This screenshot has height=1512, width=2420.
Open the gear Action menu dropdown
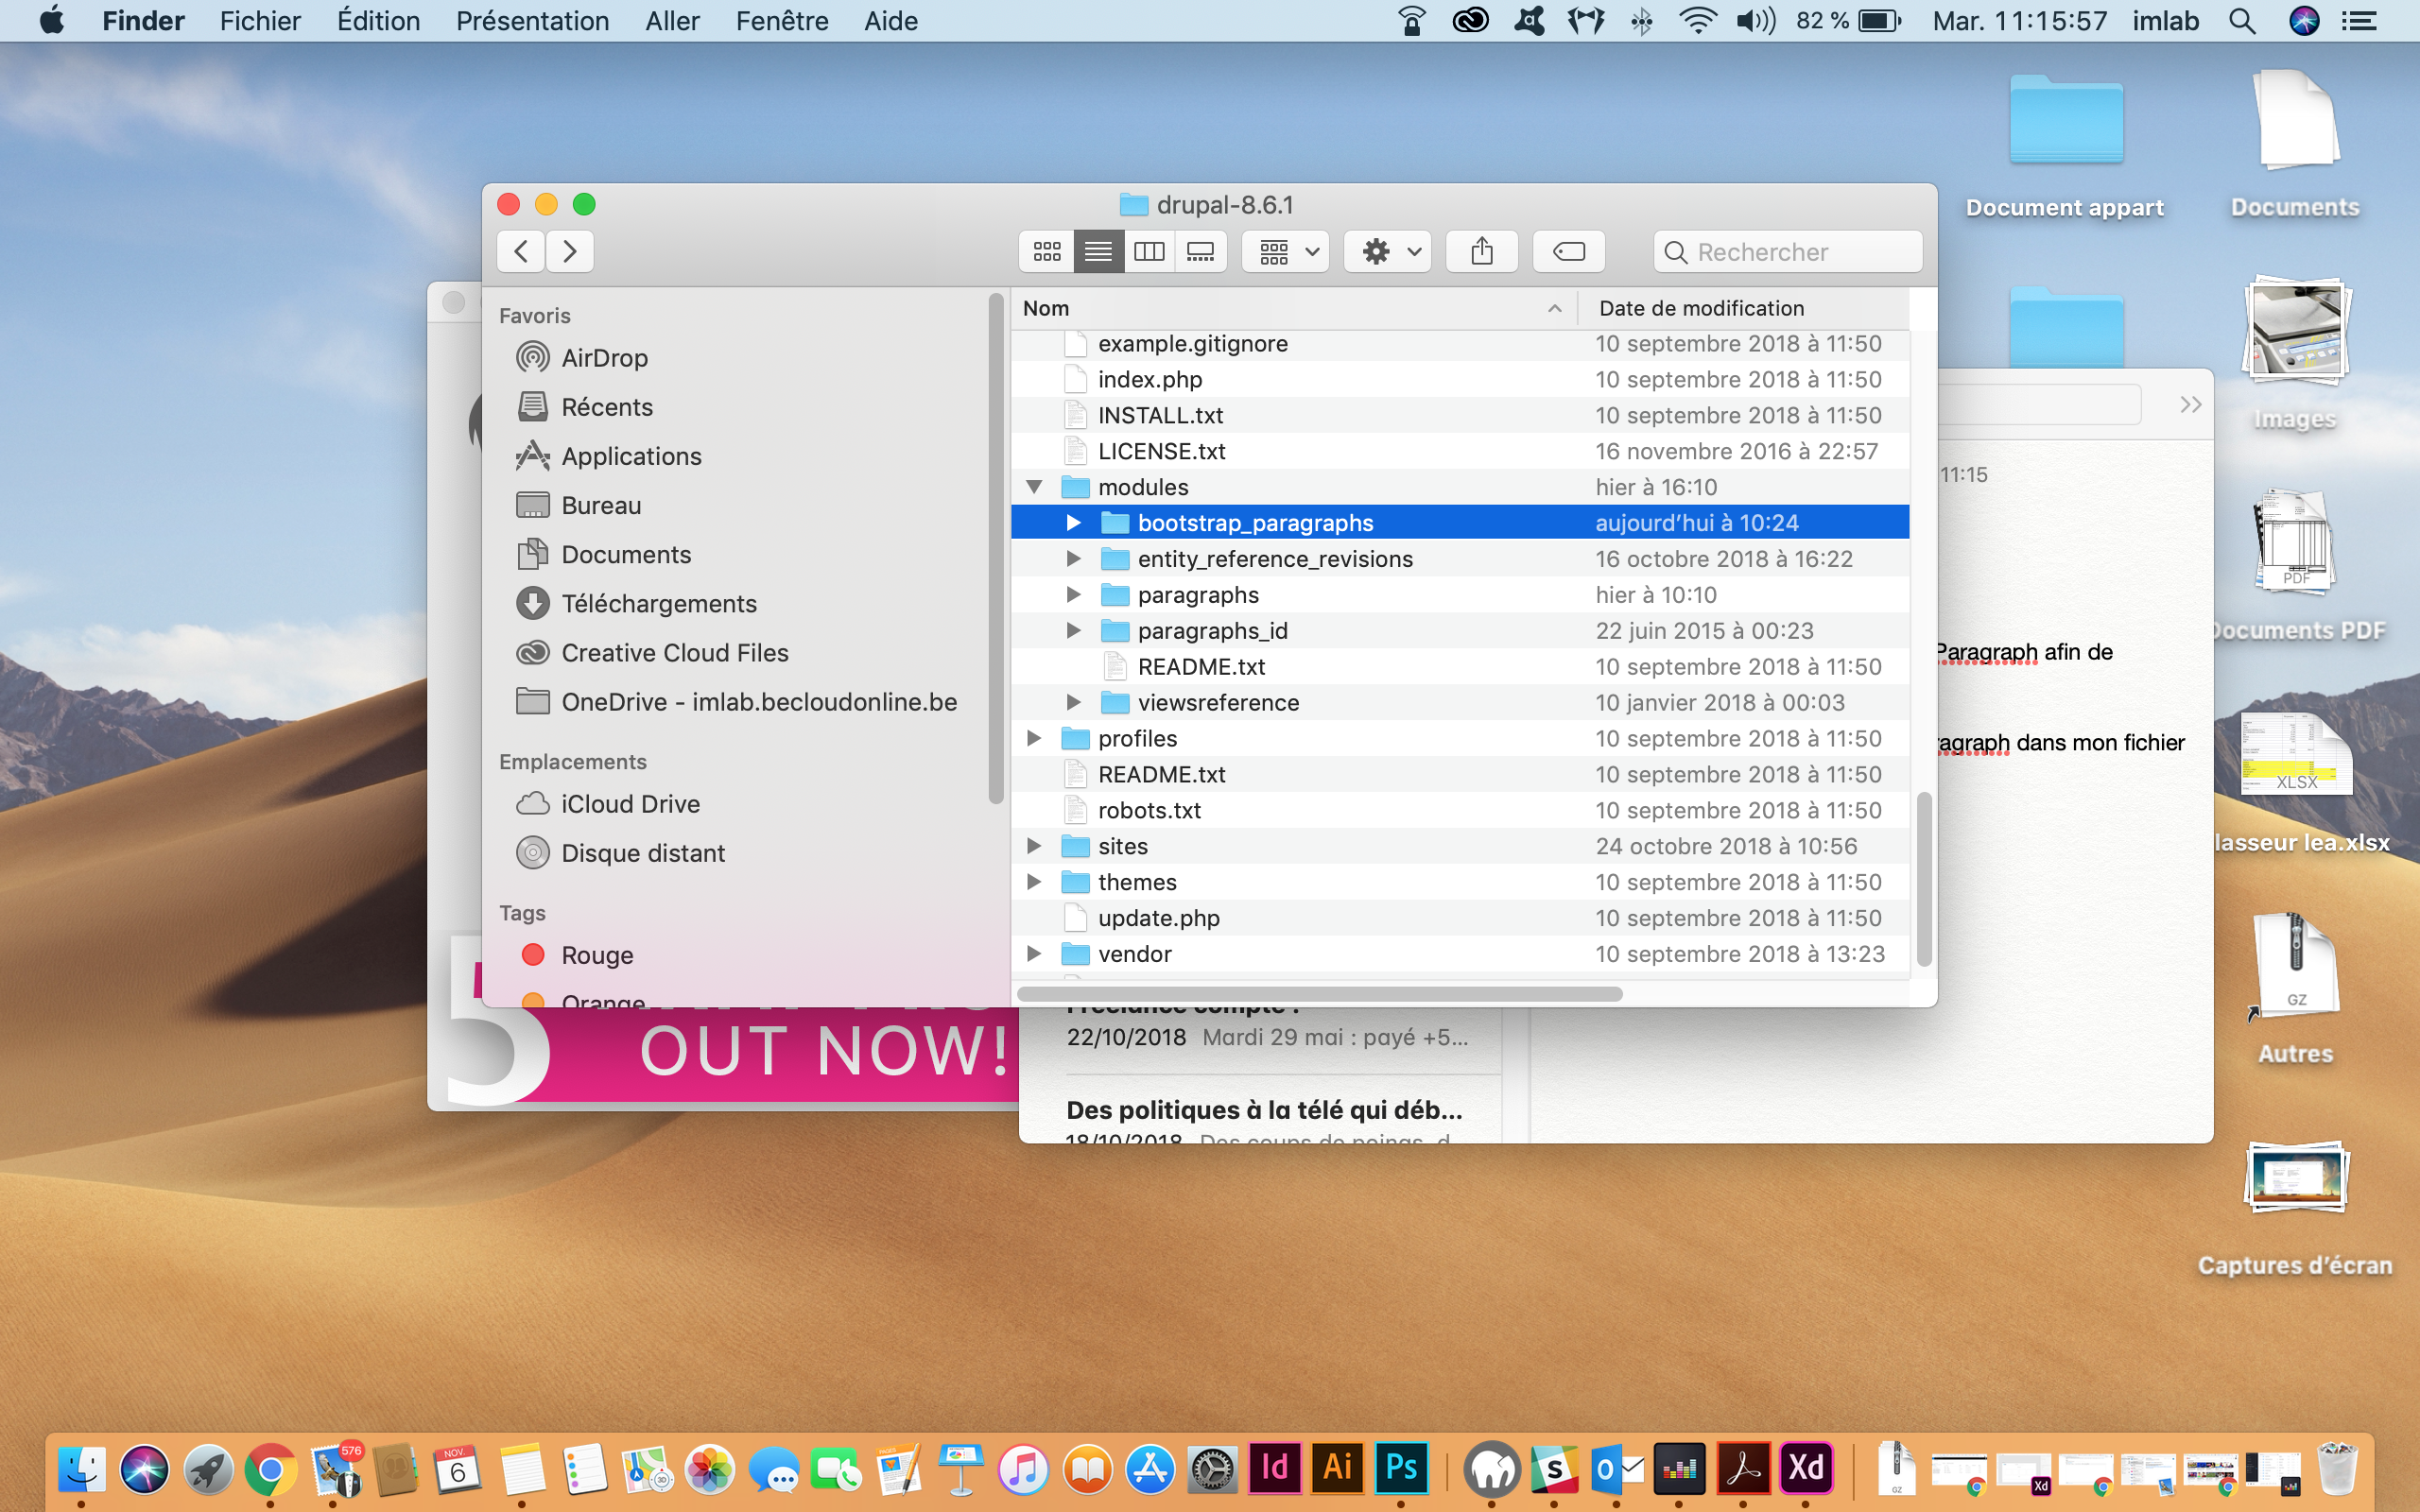coord(1388,251)
